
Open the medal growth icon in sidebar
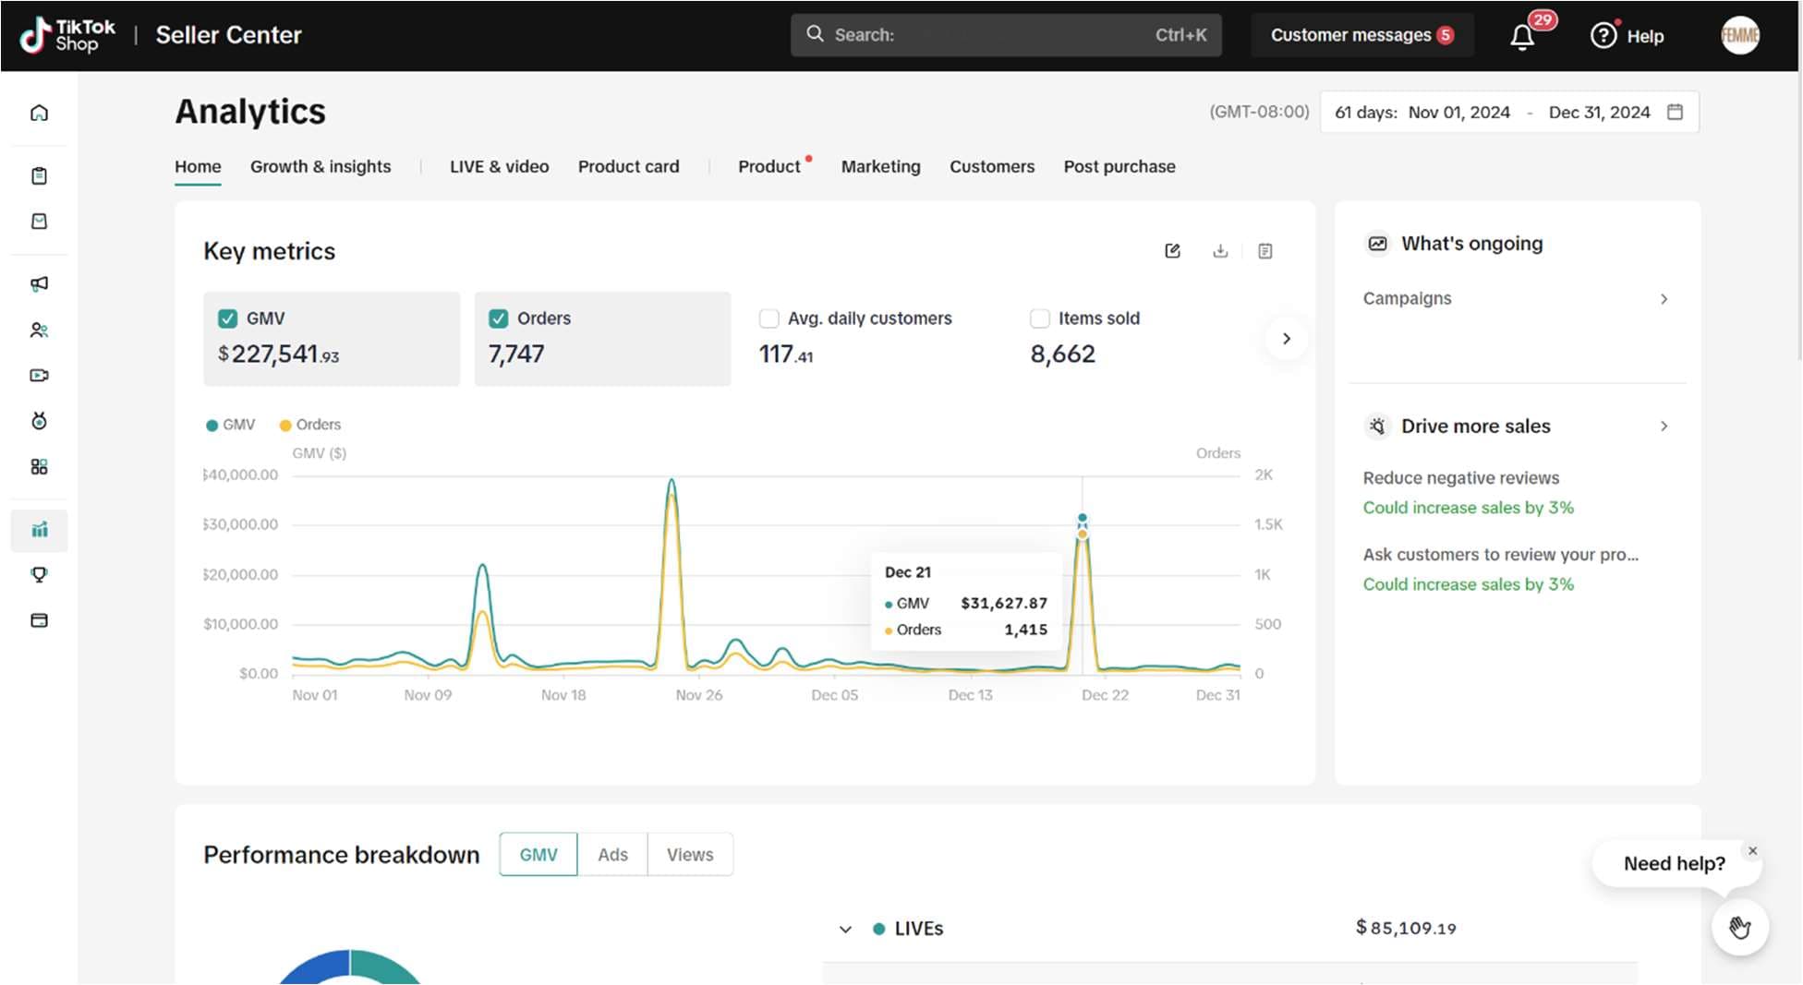click(39, 421)
